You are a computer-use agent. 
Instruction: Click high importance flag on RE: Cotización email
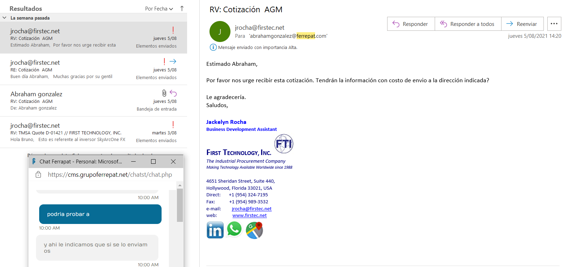point(164,62)
